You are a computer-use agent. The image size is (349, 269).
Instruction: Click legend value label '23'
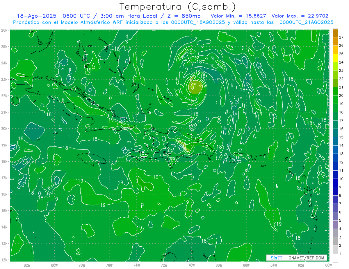341,71
